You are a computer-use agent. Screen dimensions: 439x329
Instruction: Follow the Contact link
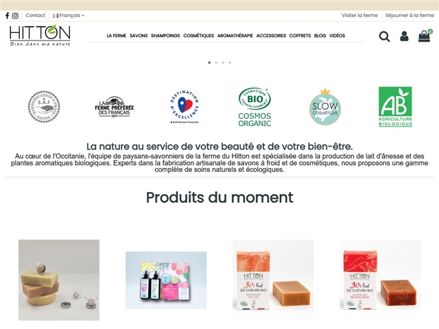coord(35,15)
